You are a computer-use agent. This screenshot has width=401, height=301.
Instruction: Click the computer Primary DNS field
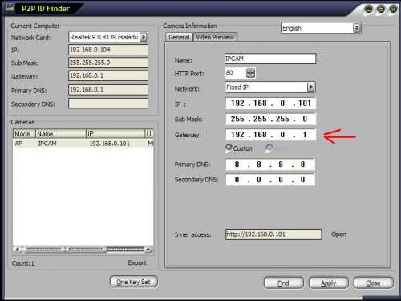coord(108,90)
